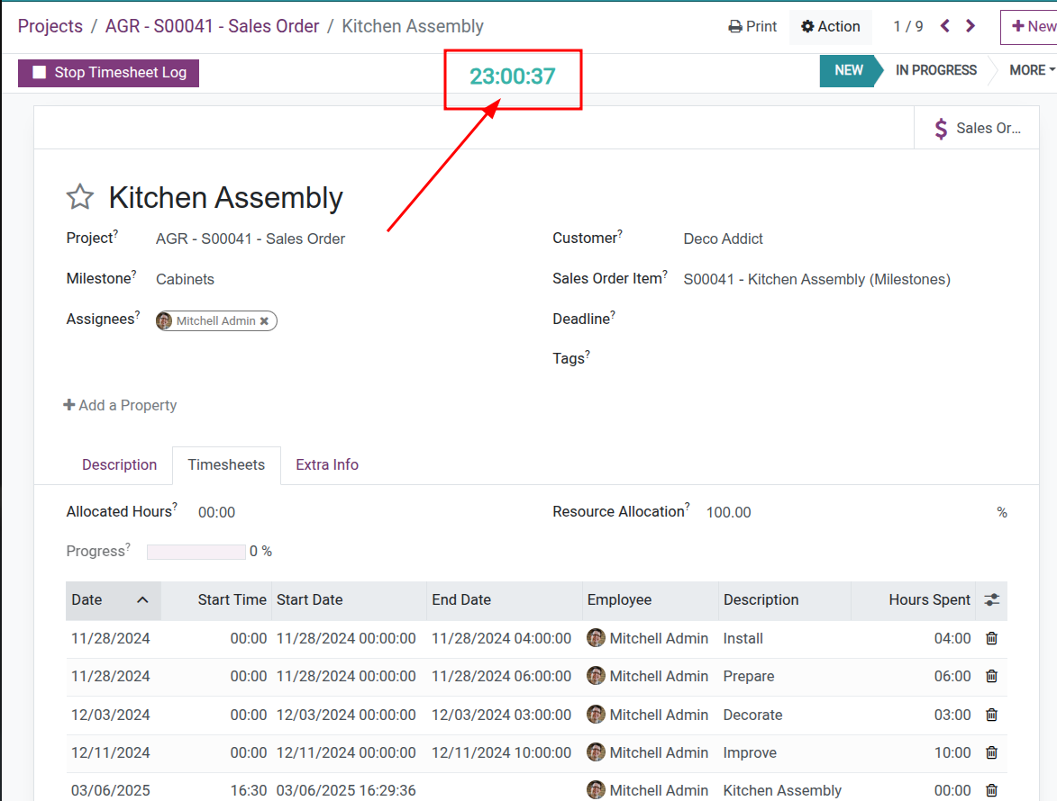Image resolution: width=1057 pixels, height=801 pixels.
Task: Remove Mitchell Admin assignee tag
Action: pos(264,321)
